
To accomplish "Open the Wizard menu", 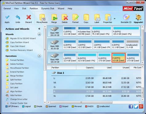I will pyautogui.click(x=61, y=9).
